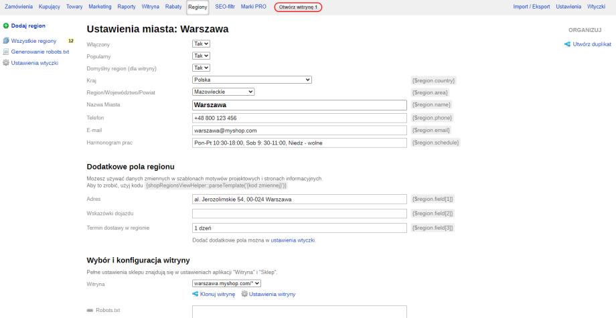Screen dimensions: 616x318
Task: Click into the Wskazówki dojazdu input field
Action: click(x=299, y=214)
